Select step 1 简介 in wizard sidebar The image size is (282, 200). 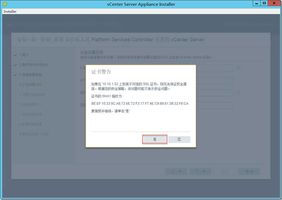tap(24, 55)
